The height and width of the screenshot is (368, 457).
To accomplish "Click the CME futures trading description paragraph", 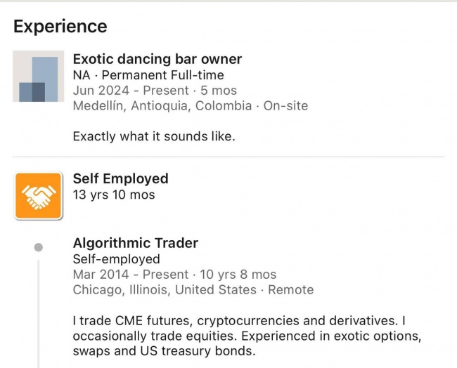I will tap(247, 336).
